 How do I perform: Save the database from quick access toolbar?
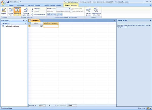tap(8, 2)
